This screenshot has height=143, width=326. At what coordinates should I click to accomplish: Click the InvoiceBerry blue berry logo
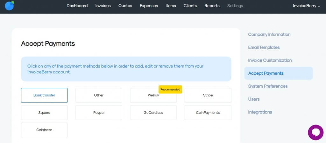(x=9, y=6)
